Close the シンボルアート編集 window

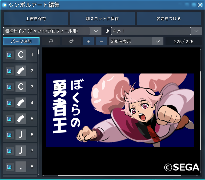[200, 5]
